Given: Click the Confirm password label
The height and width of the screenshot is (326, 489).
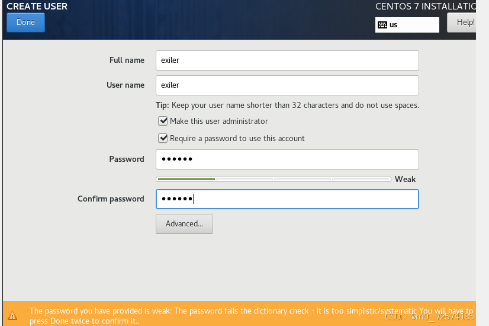Looking at the screenshot, I should point(111,199).
